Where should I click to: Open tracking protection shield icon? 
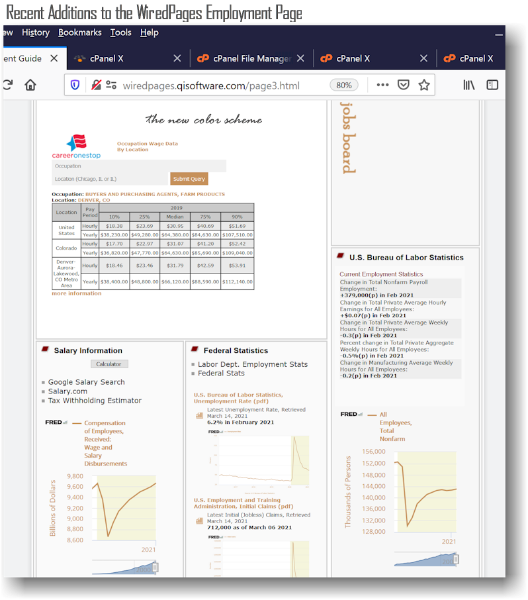[x=75, y=85]
